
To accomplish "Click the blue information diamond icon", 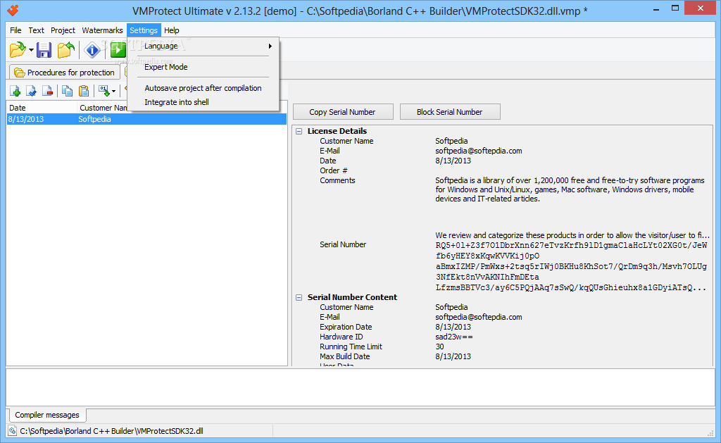I will point(92,50).
